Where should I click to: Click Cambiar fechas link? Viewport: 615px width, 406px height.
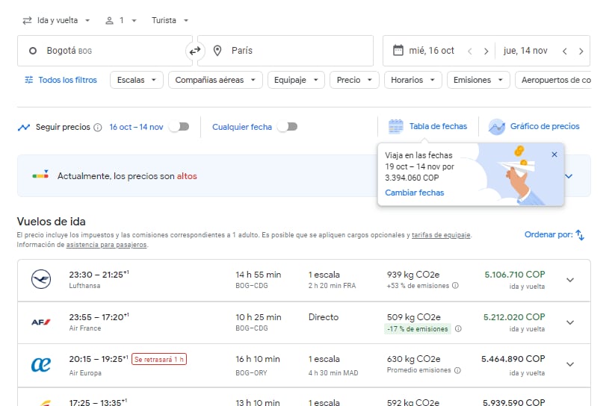[415, 193]
